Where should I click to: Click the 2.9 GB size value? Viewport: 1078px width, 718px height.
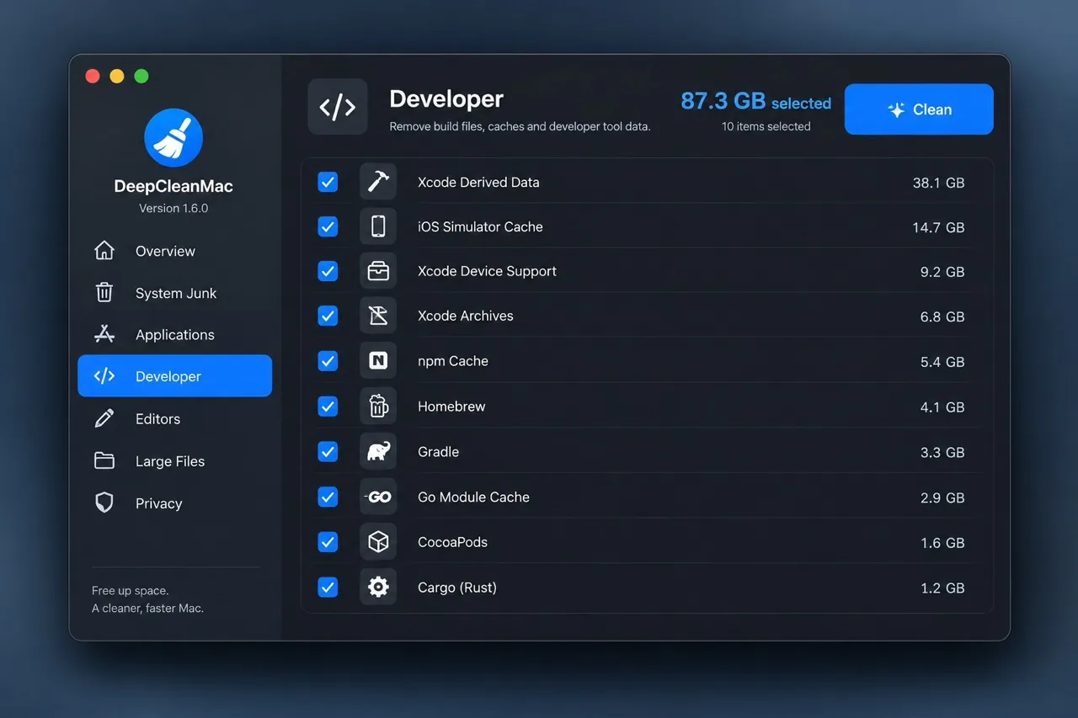(942, 497)
